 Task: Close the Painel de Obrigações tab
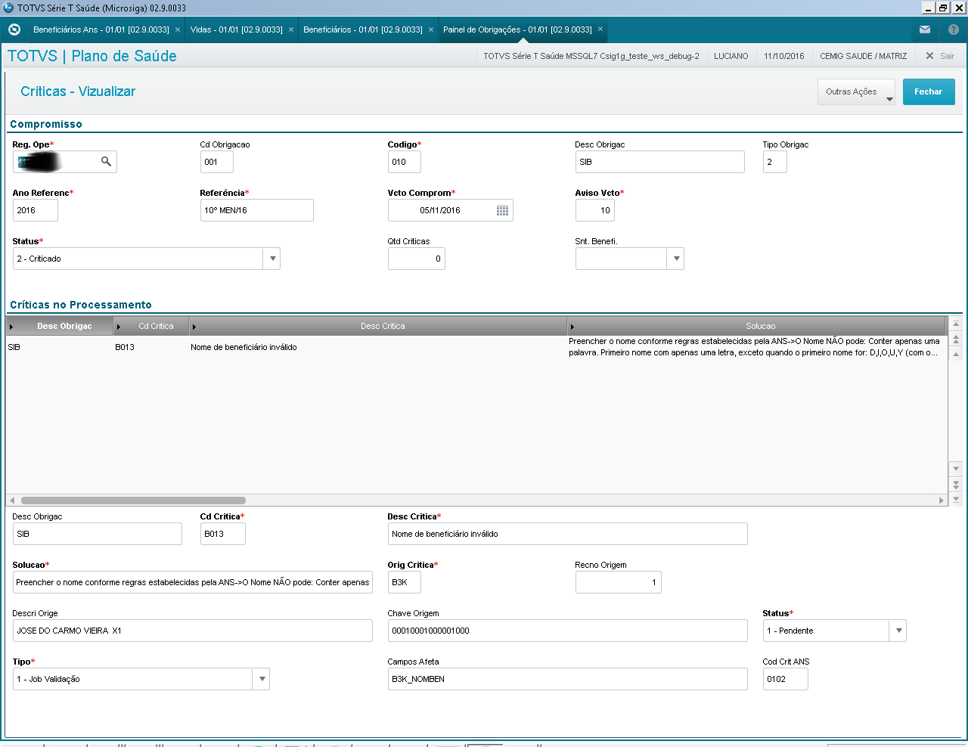tap(600, 29)
